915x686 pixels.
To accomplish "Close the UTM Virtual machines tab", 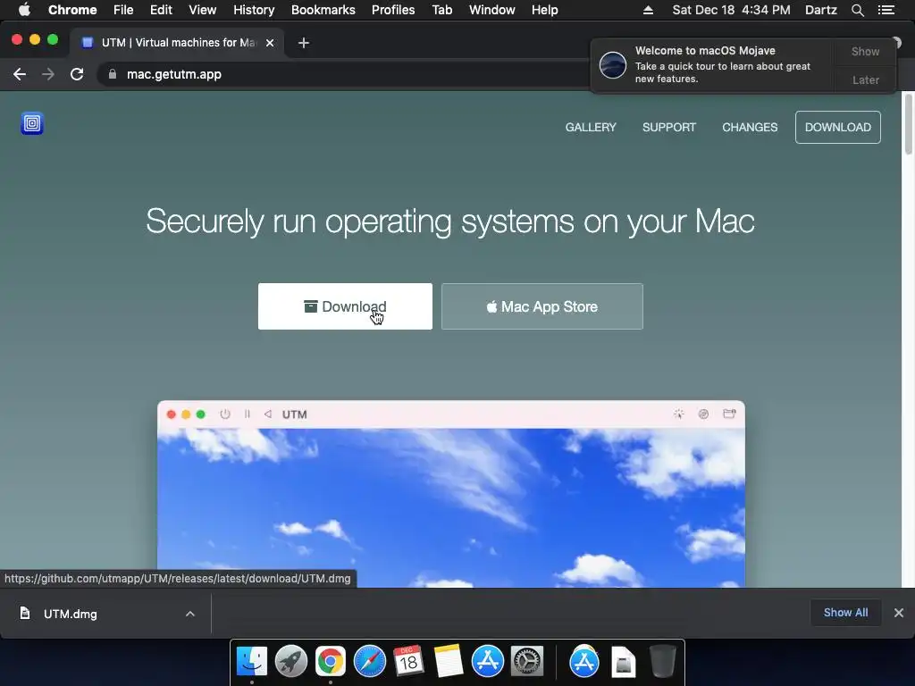I will [270, 43].
